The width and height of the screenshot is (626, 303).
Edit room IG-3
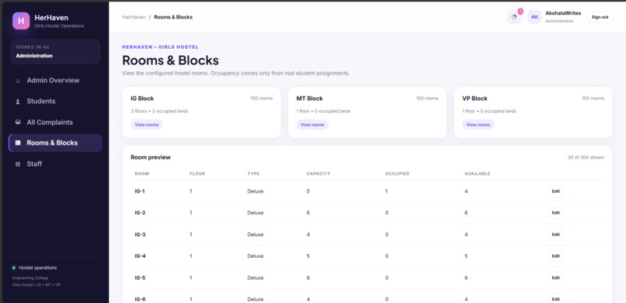click(x=556, y=235)
